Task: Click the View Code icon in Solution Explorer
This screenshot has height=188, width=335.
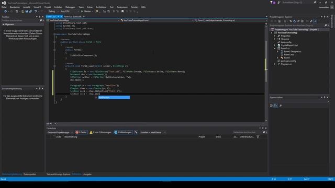Action: click(307, 21)
